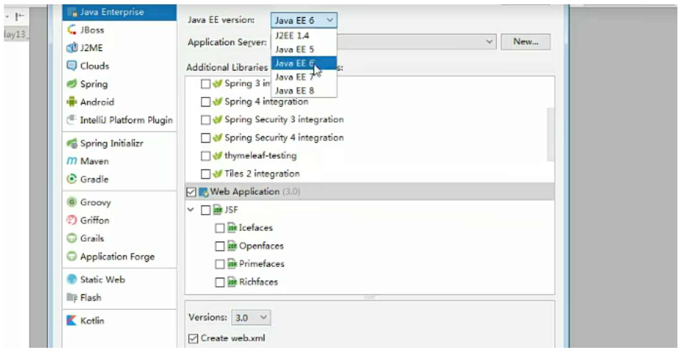
Task: Click the Kotlin icon
Action: click(x=72, y=321)
